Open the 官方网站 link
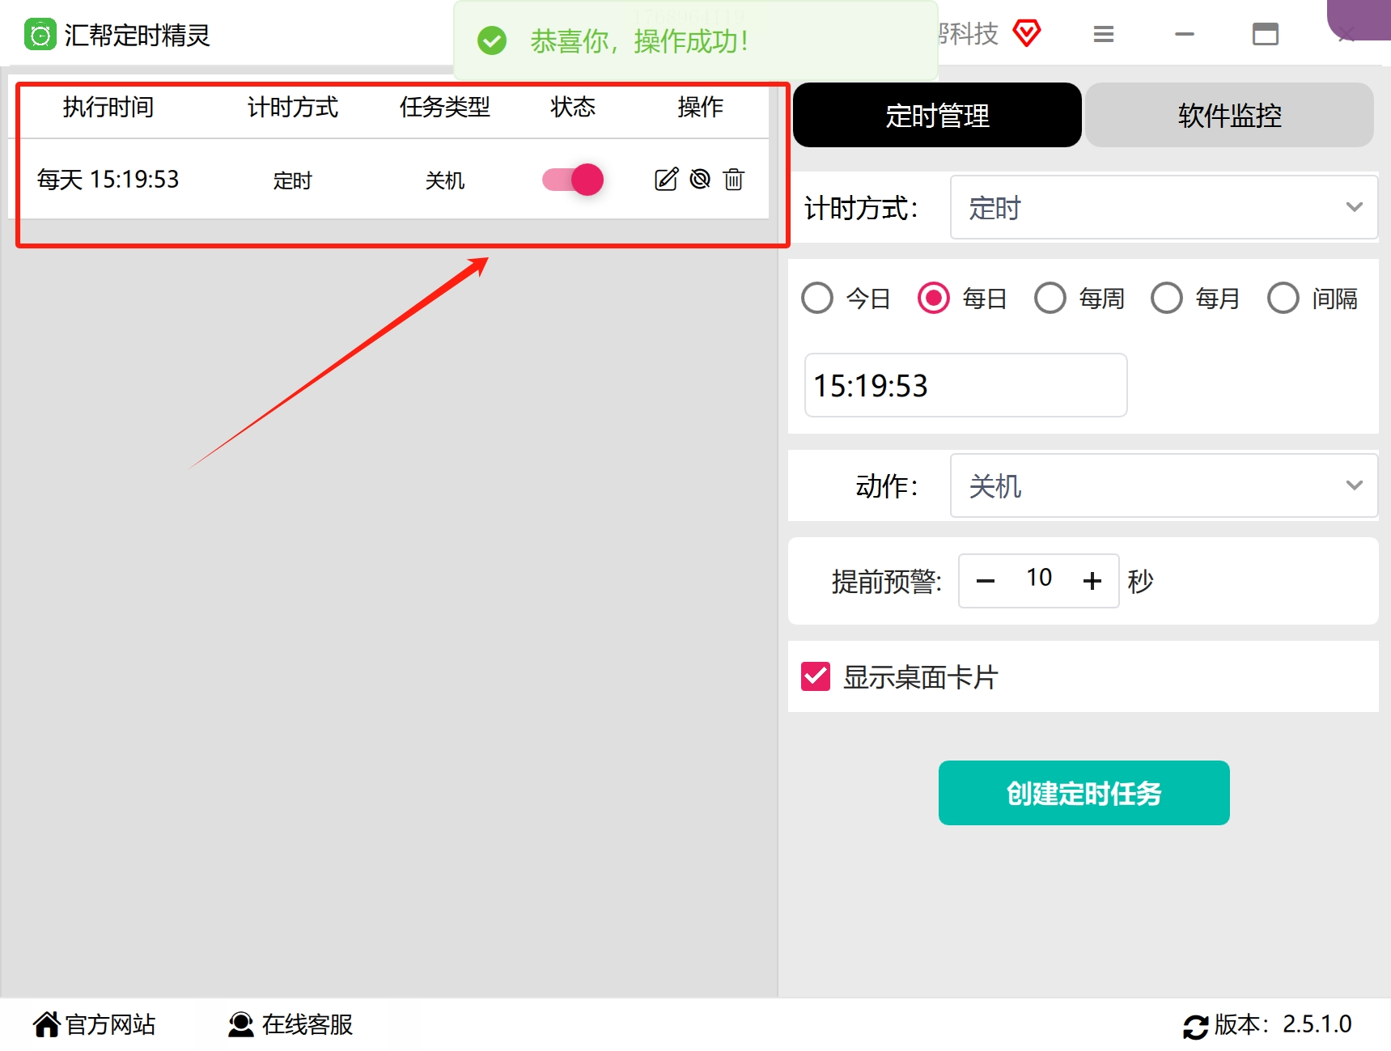Image resolution: width=1391 pixels, height=1051 pixels. click(94, 1024)
